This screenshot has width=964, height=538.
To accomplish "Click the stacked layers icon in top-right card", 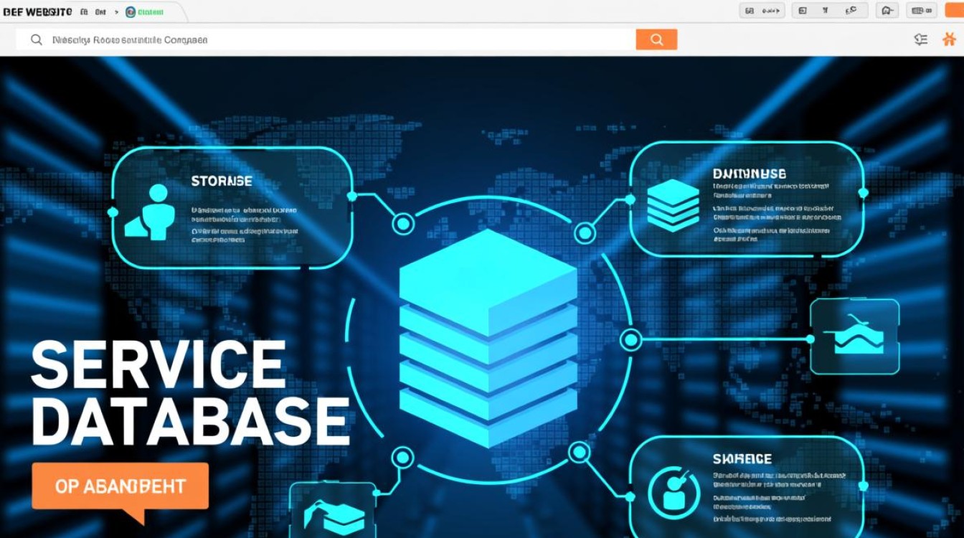I will tap(672, 205).
